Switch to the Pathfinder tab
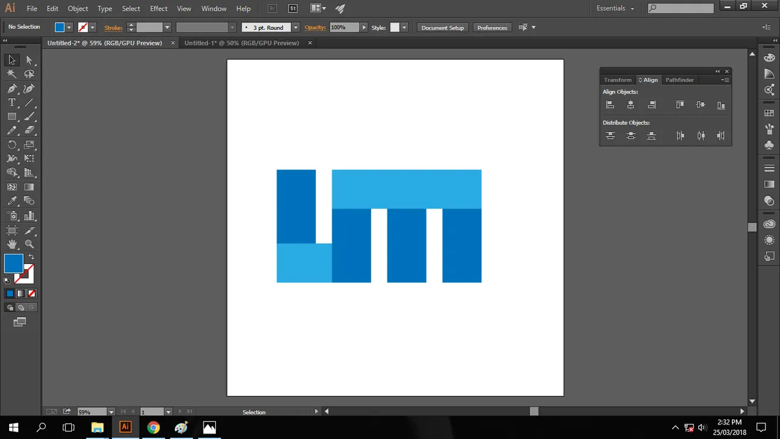This screenshot has height=439, width=780. 679,80
